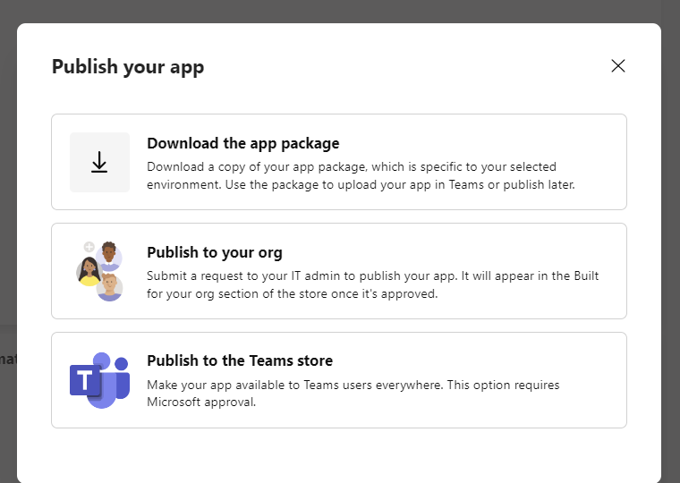
Task: Close the Publish your app dialog
Action: pos(618,66)
